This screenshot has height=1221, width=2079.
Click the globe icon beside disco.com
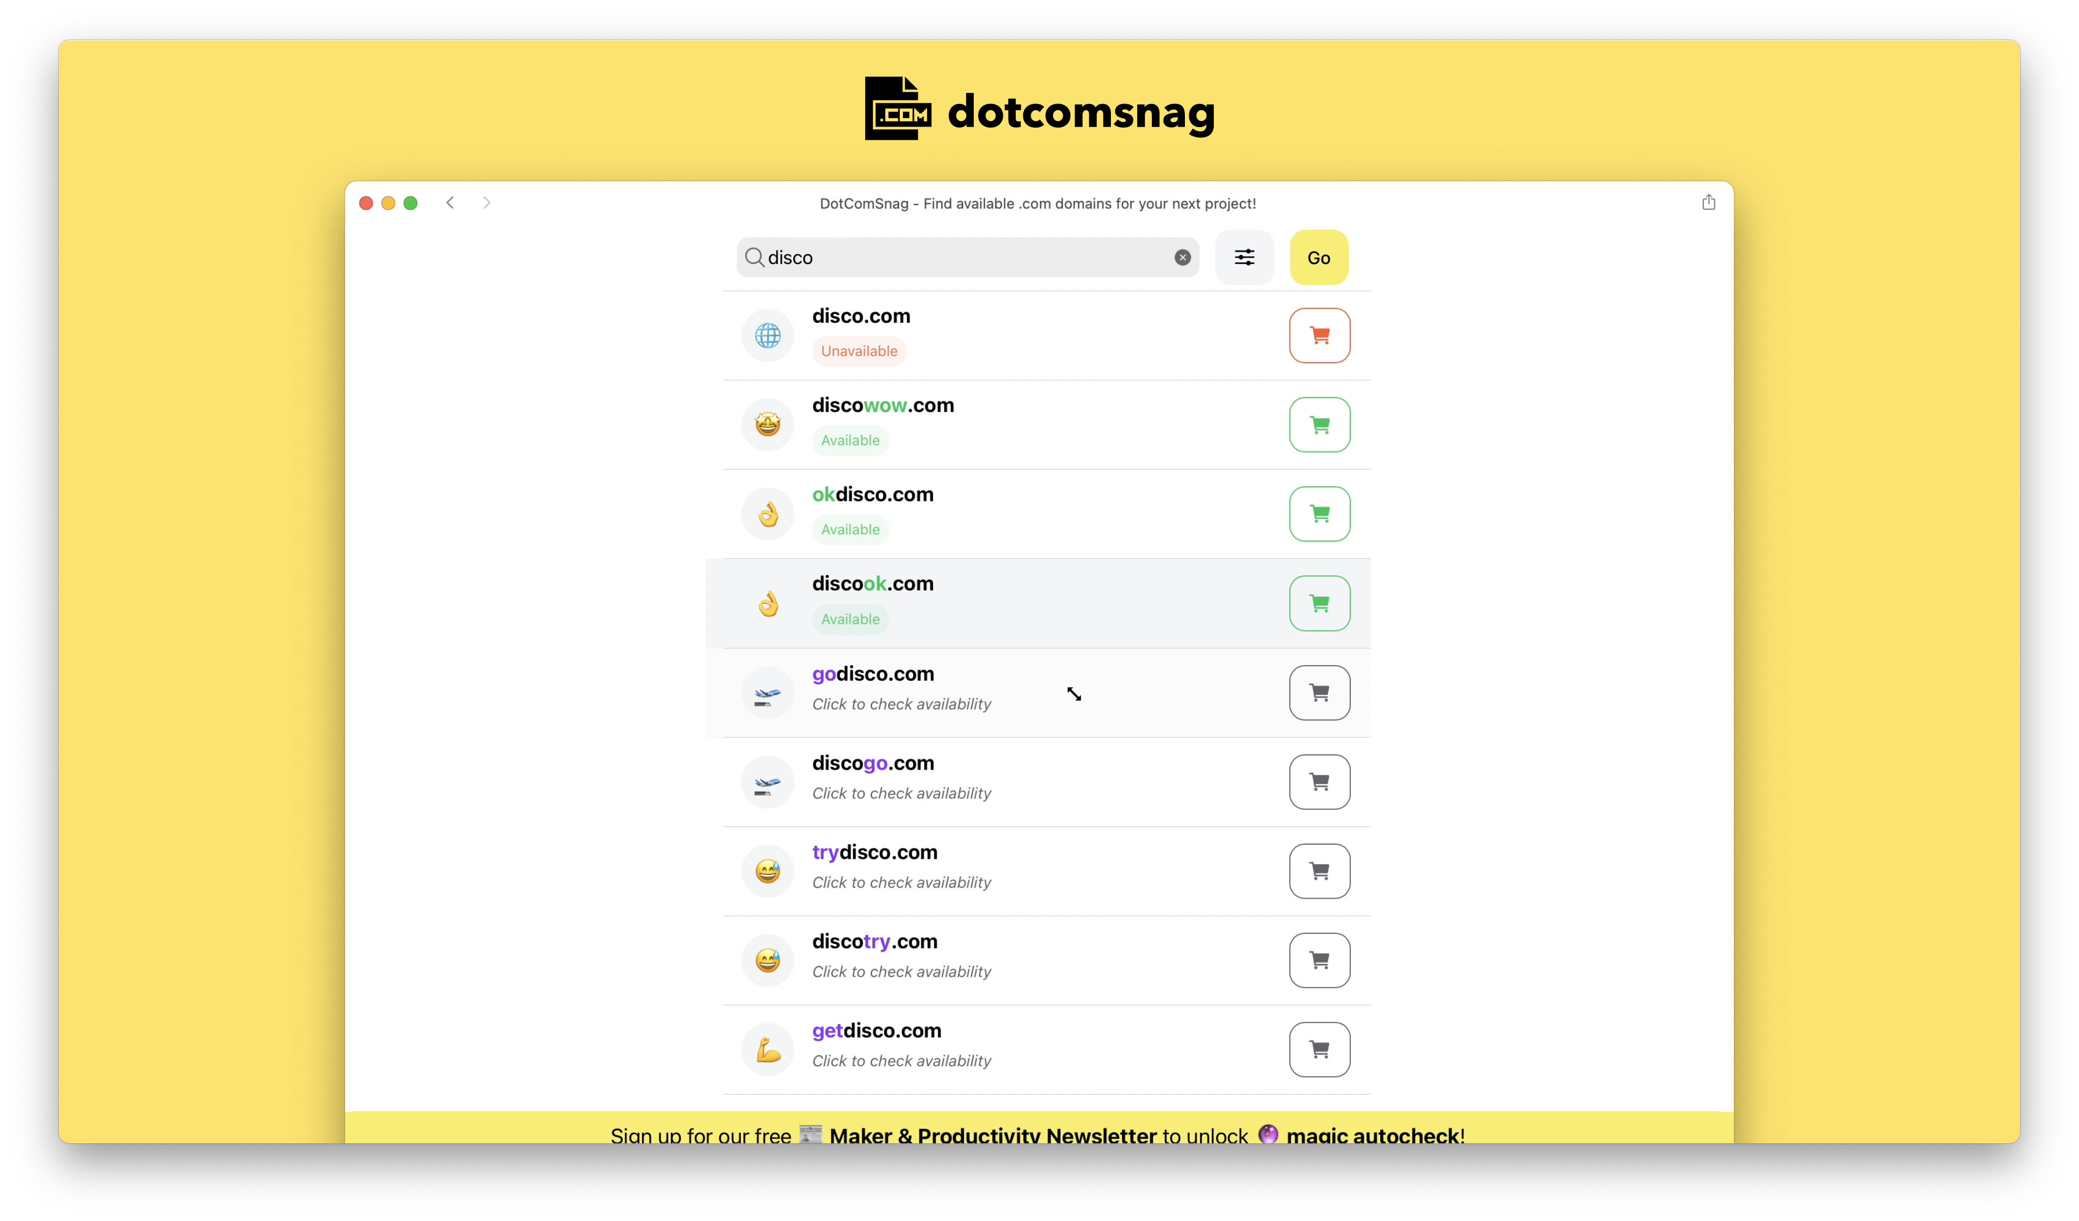[x=767, y=336]
